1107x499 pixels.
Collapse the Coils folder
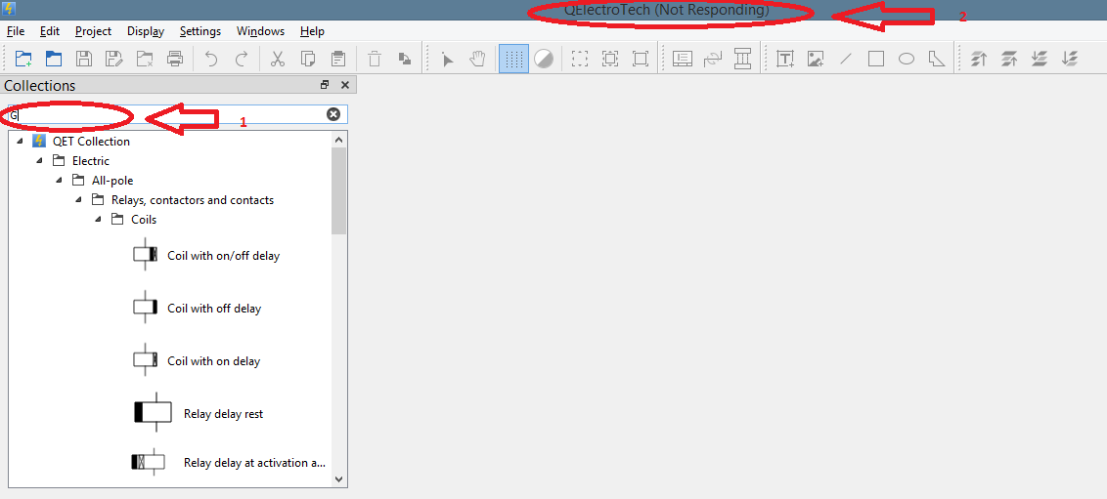(98, 220)
